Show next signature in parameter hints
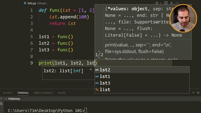Image resolution: width=201 pixels, height=113 pixels. click(x=99, y=58)
